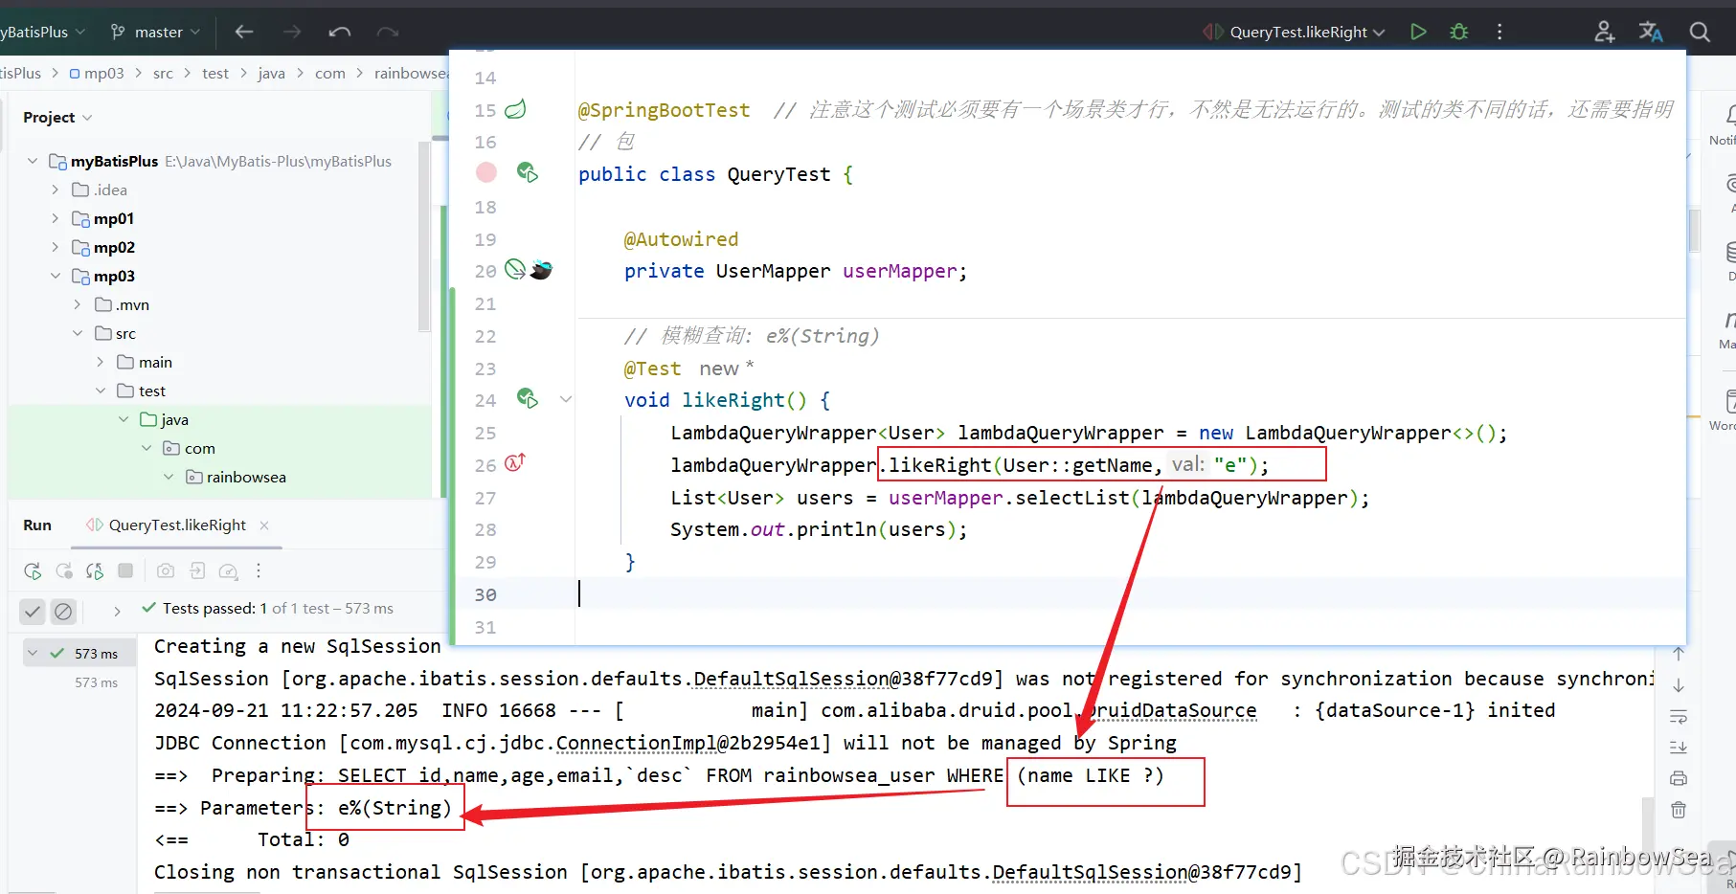
Task: Click the print icon in console sidebar
Action: click(1679, 778)
